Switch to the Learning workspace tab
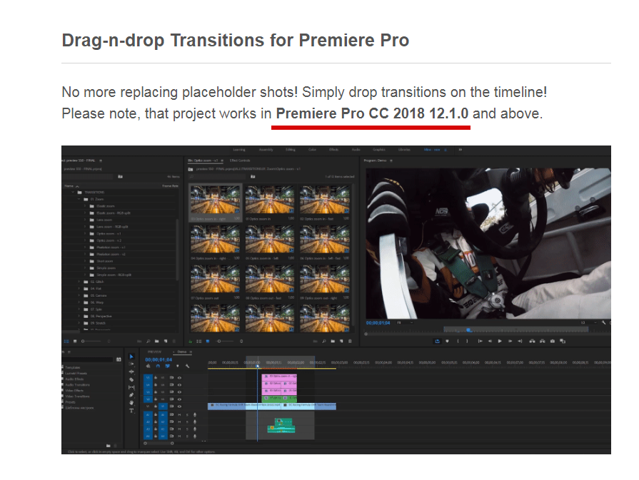639x480 pixels. 239,150
